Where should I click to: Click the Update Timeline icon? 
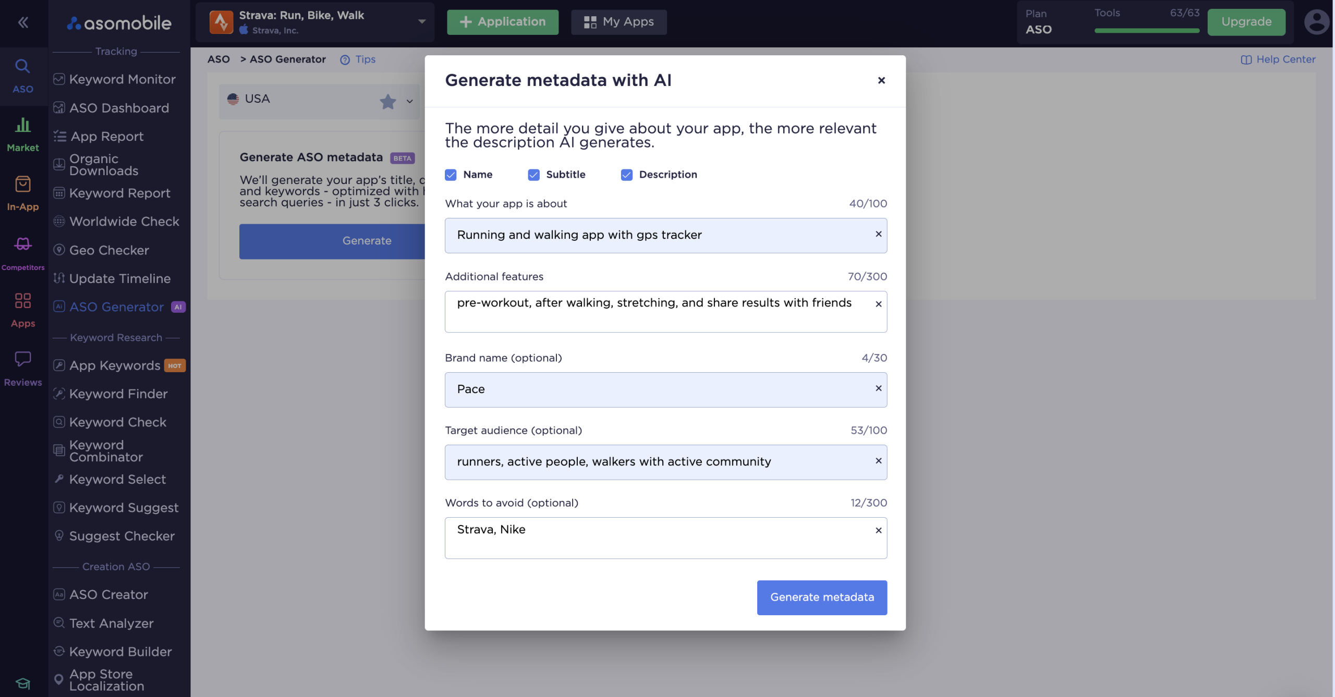pyautogui.click(x=59, y=278)
